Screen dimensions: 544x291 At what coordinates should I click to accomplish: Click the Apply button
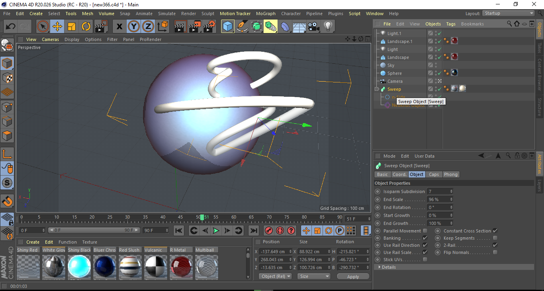pos(353,276)
